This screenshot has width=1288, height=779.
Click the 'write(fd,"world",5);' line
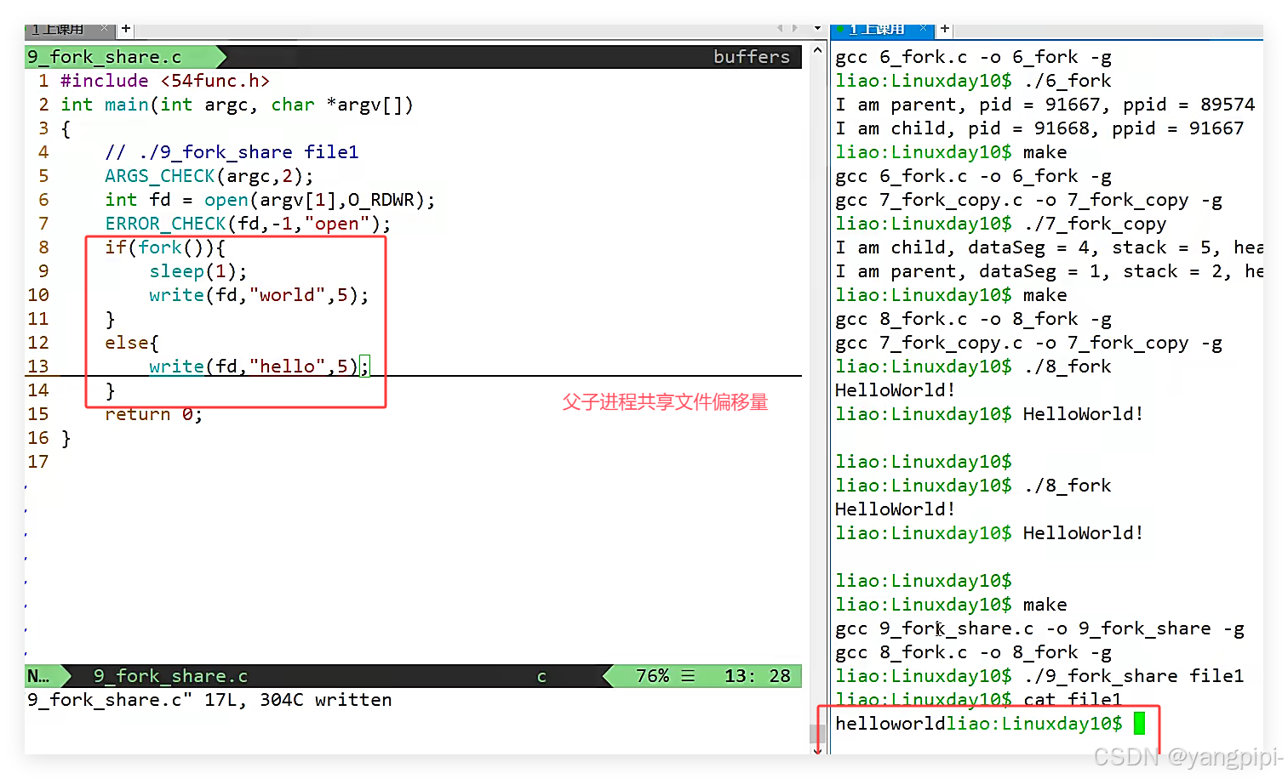[x=259, y=295]
